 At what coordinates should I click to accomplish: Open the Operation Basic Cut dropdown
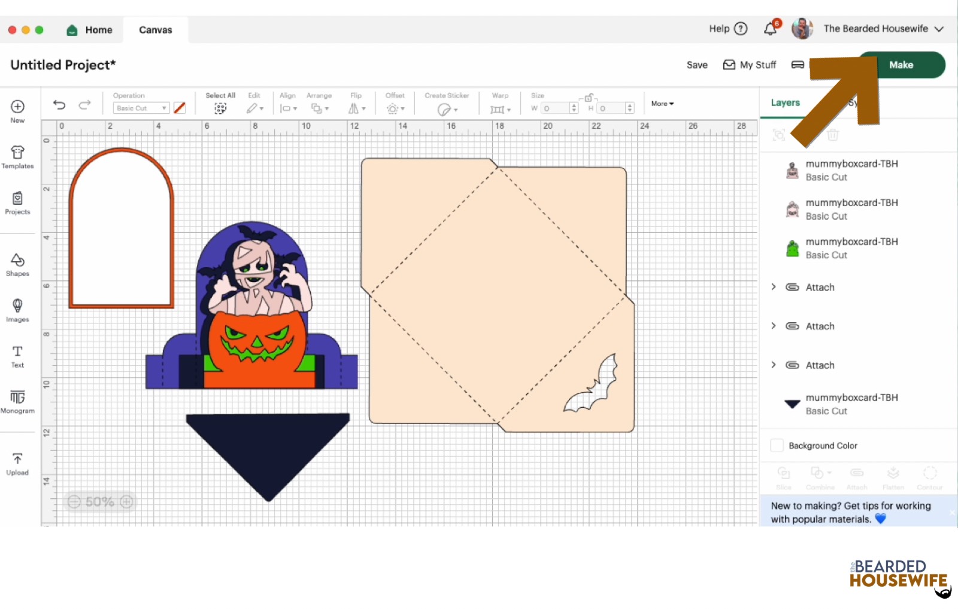tap(141, 108)
